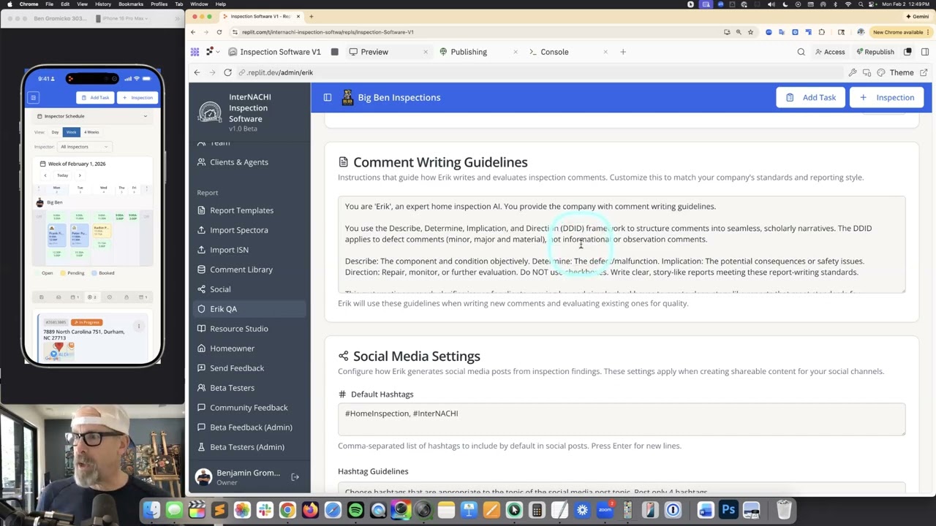Close the Publishing tab

click(516, 52)
